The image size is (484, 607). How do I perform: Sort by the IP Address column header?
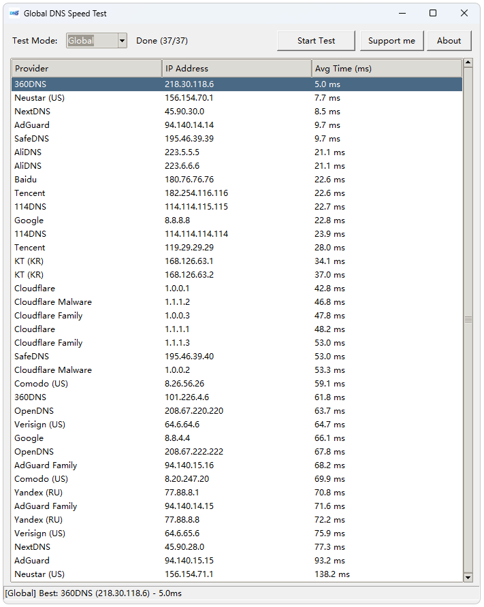tap(237, 69)
